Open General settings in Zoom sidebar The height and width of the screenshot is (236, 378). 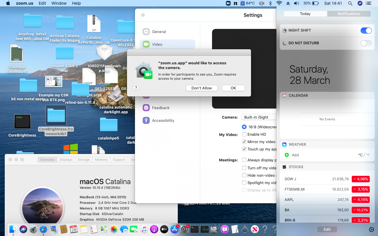[x=167, y=32]
